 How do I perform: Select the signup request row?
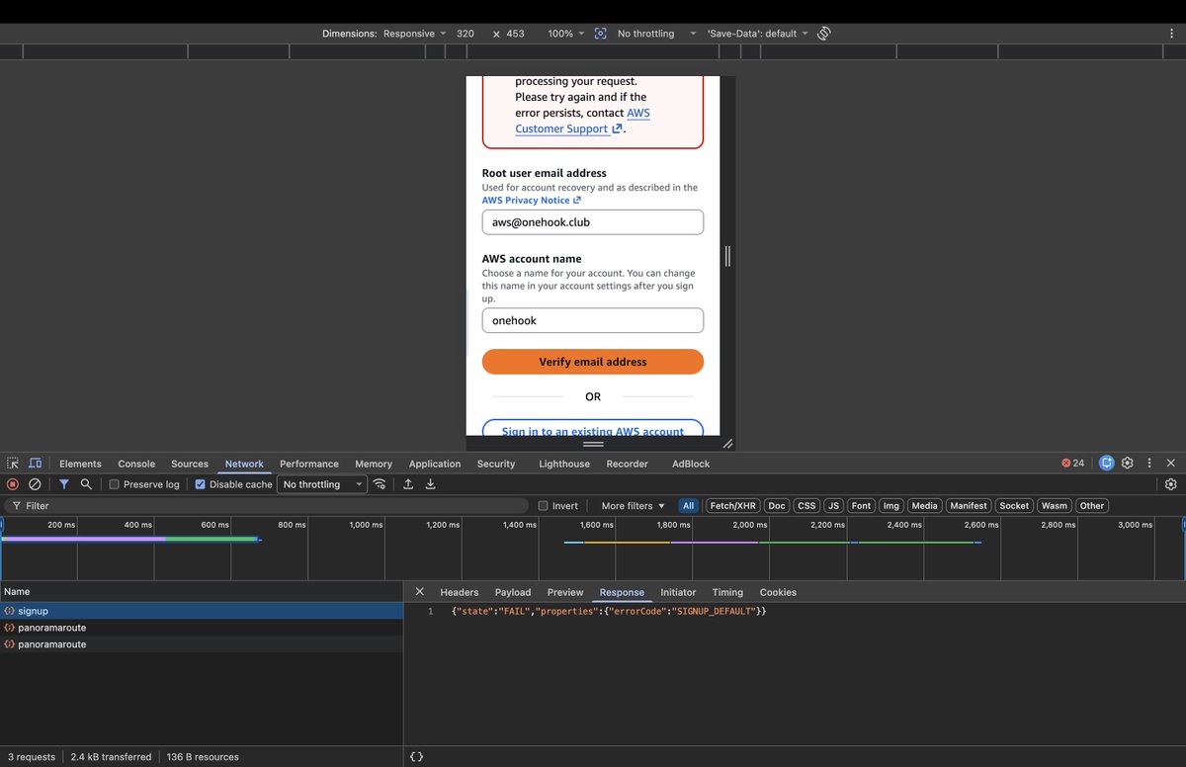202,611
